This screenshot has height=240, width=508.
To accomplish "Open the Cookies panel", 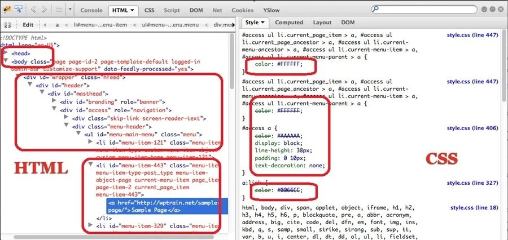I will click(243, 10).
